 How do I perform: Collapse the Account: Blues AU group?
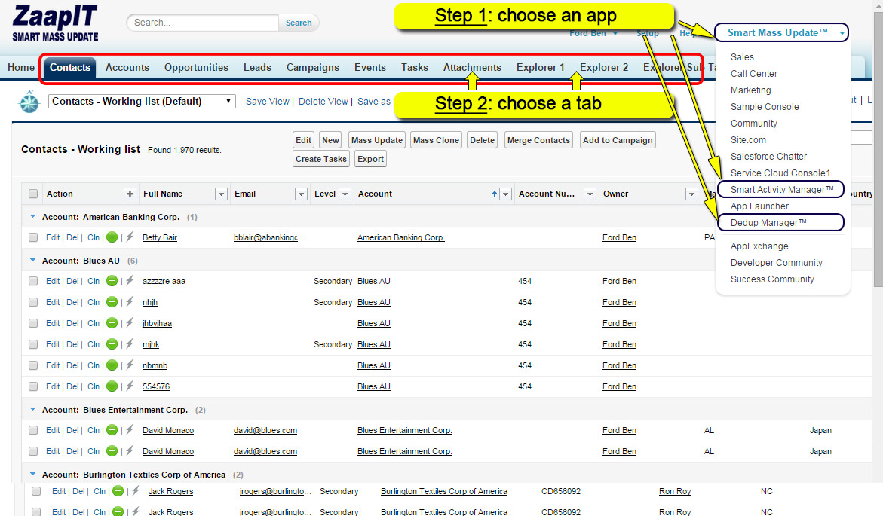point(32,261)
